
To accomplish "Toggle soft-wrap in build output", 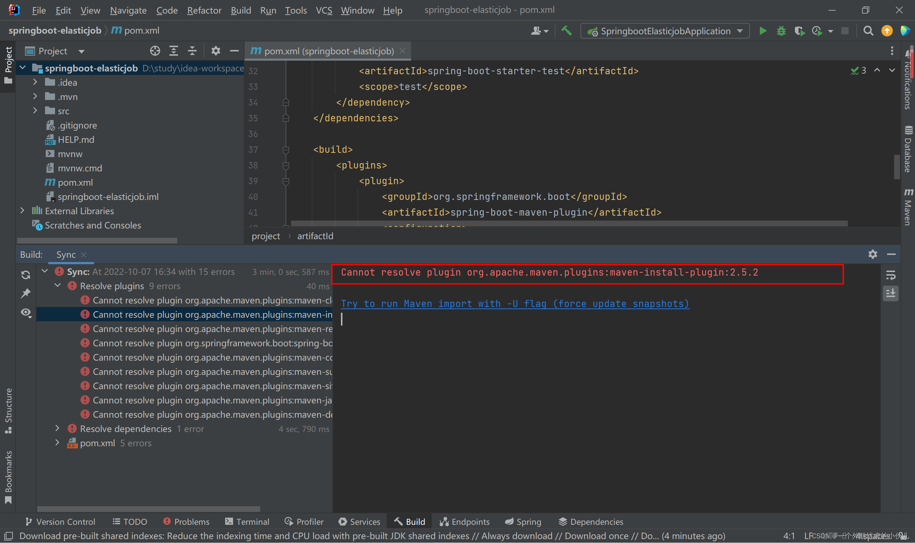I will pyautogui.click(x=890, y=275).
